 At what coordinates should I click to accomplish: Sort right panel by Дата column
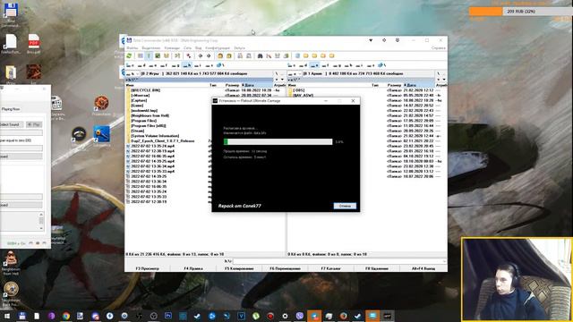(x=419, y=85)
